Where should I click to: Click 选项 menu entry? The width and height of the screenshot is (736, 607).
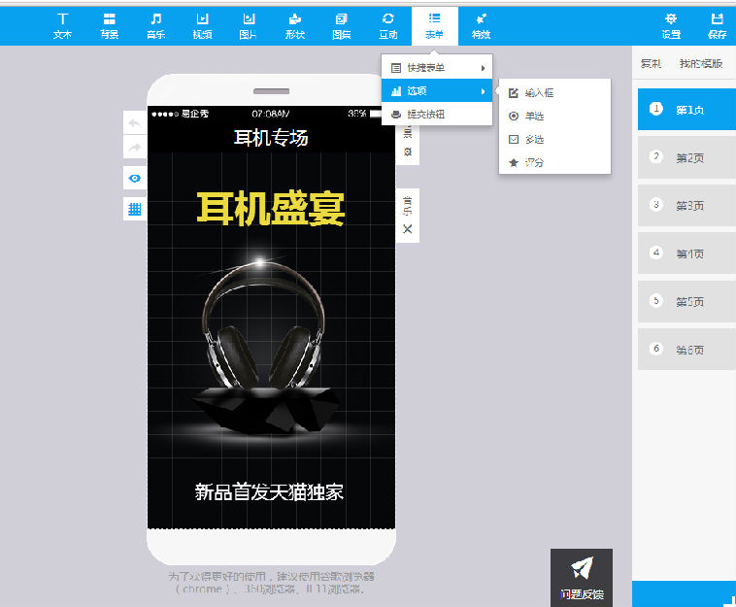pyautogui.click(x=437, y=91)
